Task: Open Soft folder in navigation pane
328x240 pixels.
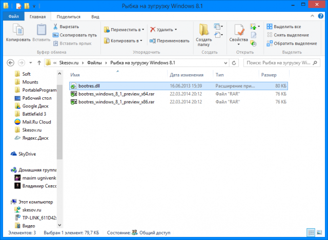Action: pyautogui.click(x=23, y=74)
